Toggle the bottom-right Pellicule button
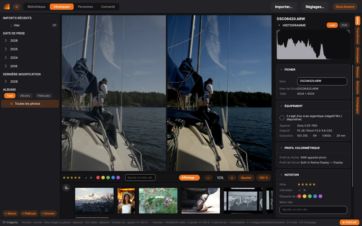The image size is (362, 226). point(349,222)
